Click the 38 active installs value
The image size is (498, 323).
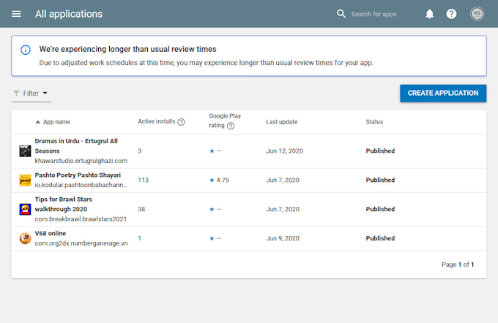pos(141,209)
